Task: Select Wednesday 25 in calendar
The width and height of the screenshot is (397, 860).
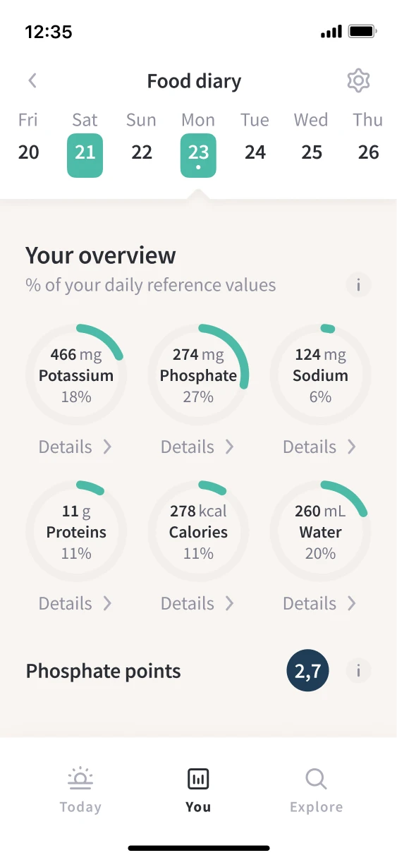Action: pos(311,142)
